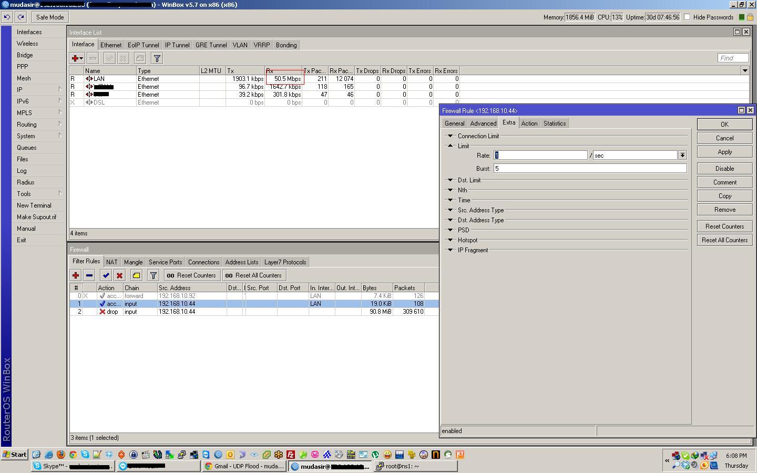This screenshot has height=473, width=757.
Task: Expand the Time section
Action: click(x=450, y=200)
